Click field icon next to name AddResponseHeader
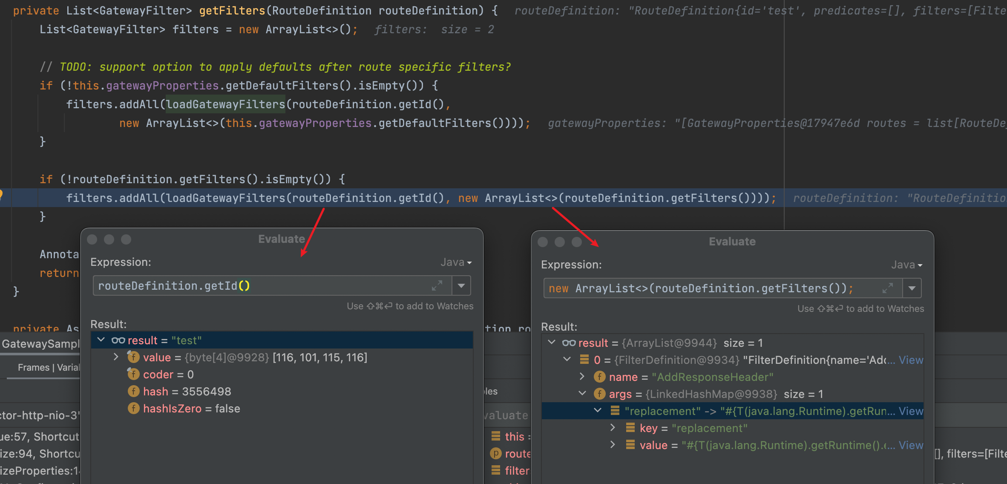Screen dimensions: 1007x484 [x=599, y=377]
